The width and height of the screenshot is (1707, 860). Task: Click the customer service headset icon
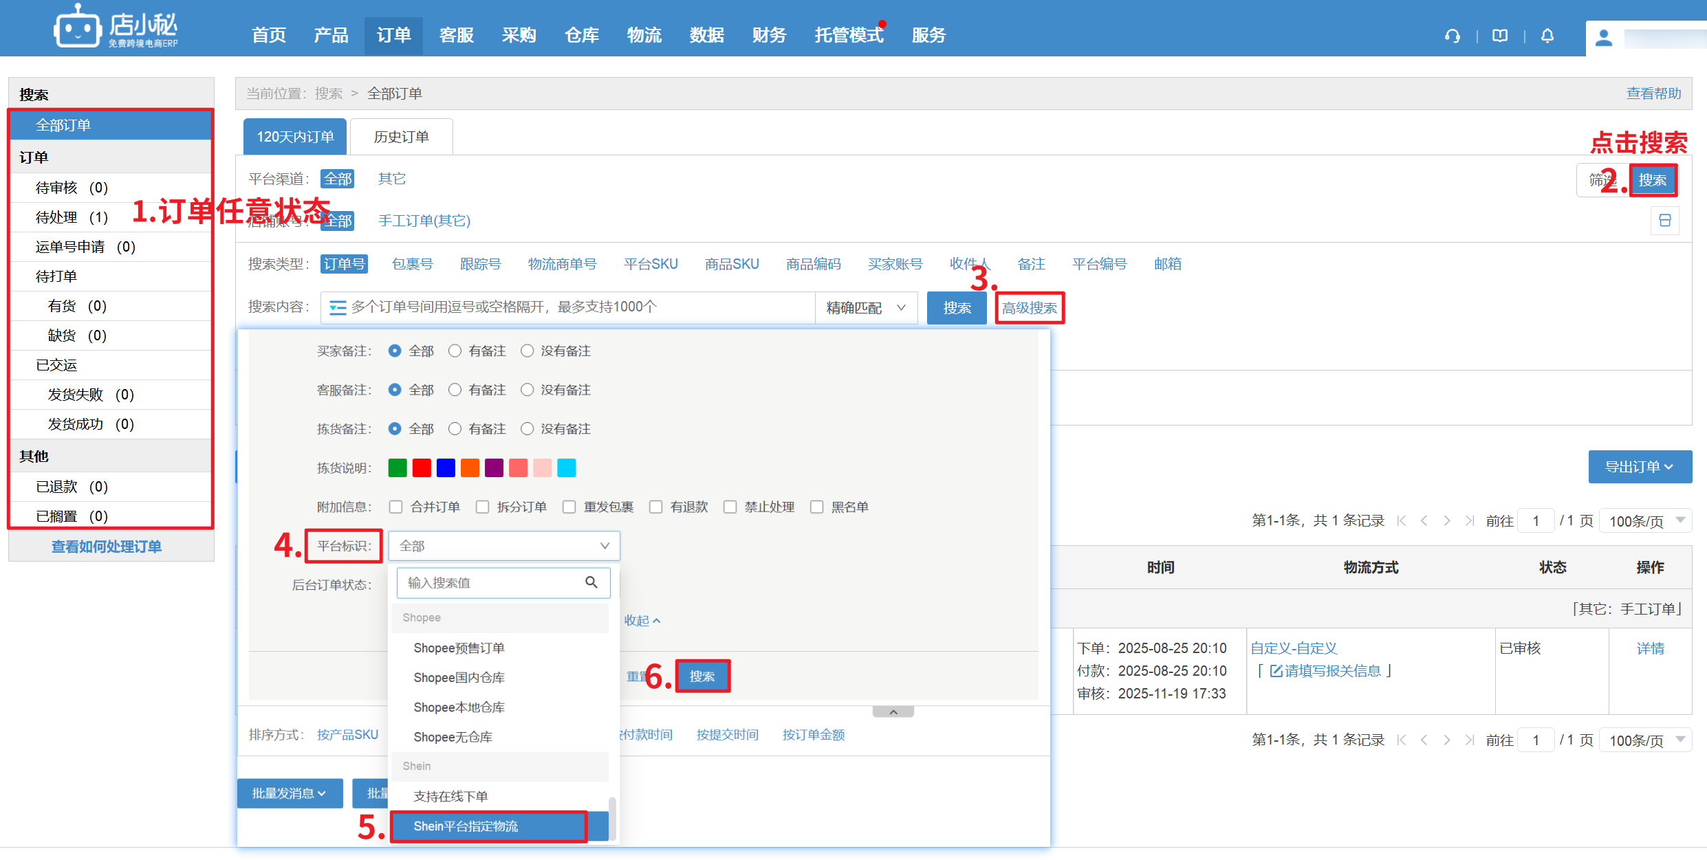click(1453, 36)
